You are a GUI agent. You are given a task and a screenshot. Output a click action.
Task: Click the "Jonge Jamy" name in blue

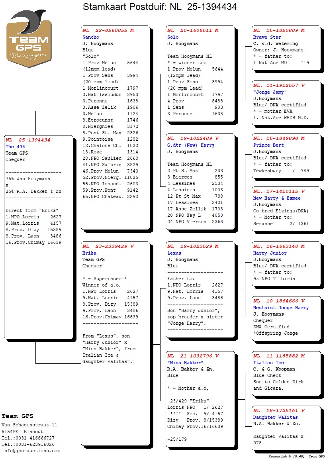pyautogui.click(x=270, y=92)
